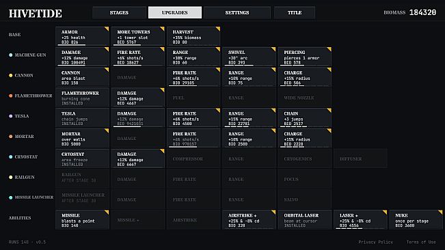The image size is (445, 250).
Task: Click the Biomass counter 184320
Action: (422, 12)
